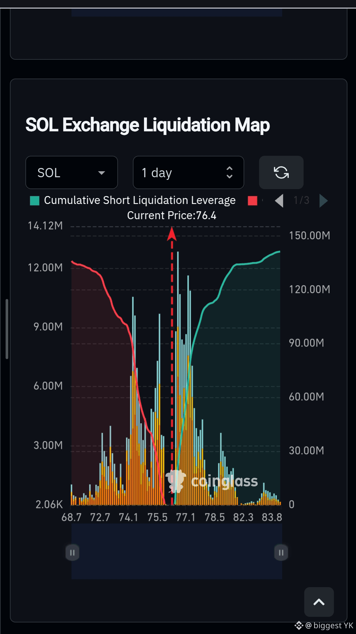Image resolution: width=356 pixels, height=634 pixels.
Task: Click the Current Price:76.4 label
Action: pos(172,216)
